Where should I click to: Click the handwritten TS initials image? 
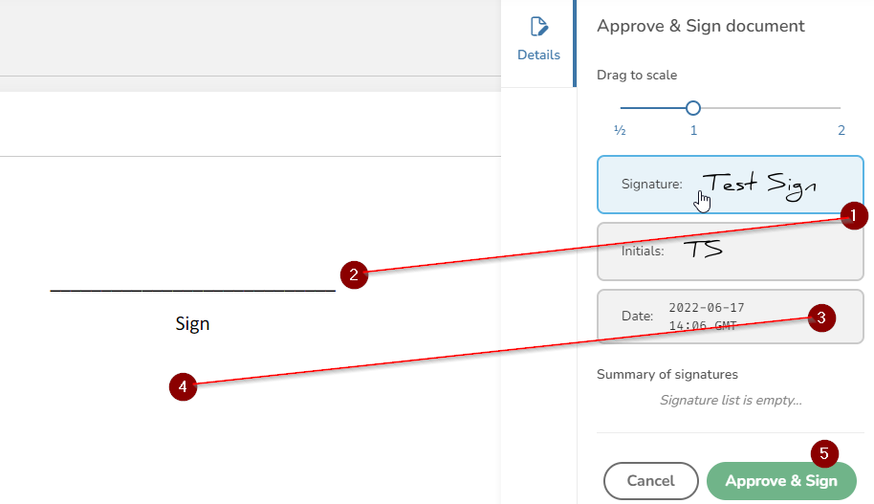(x=703, y=251)
